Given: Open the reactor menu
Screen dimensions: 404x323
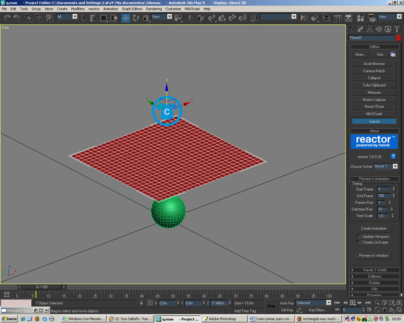Looking at the screenshot, I should tap(94, 9).
